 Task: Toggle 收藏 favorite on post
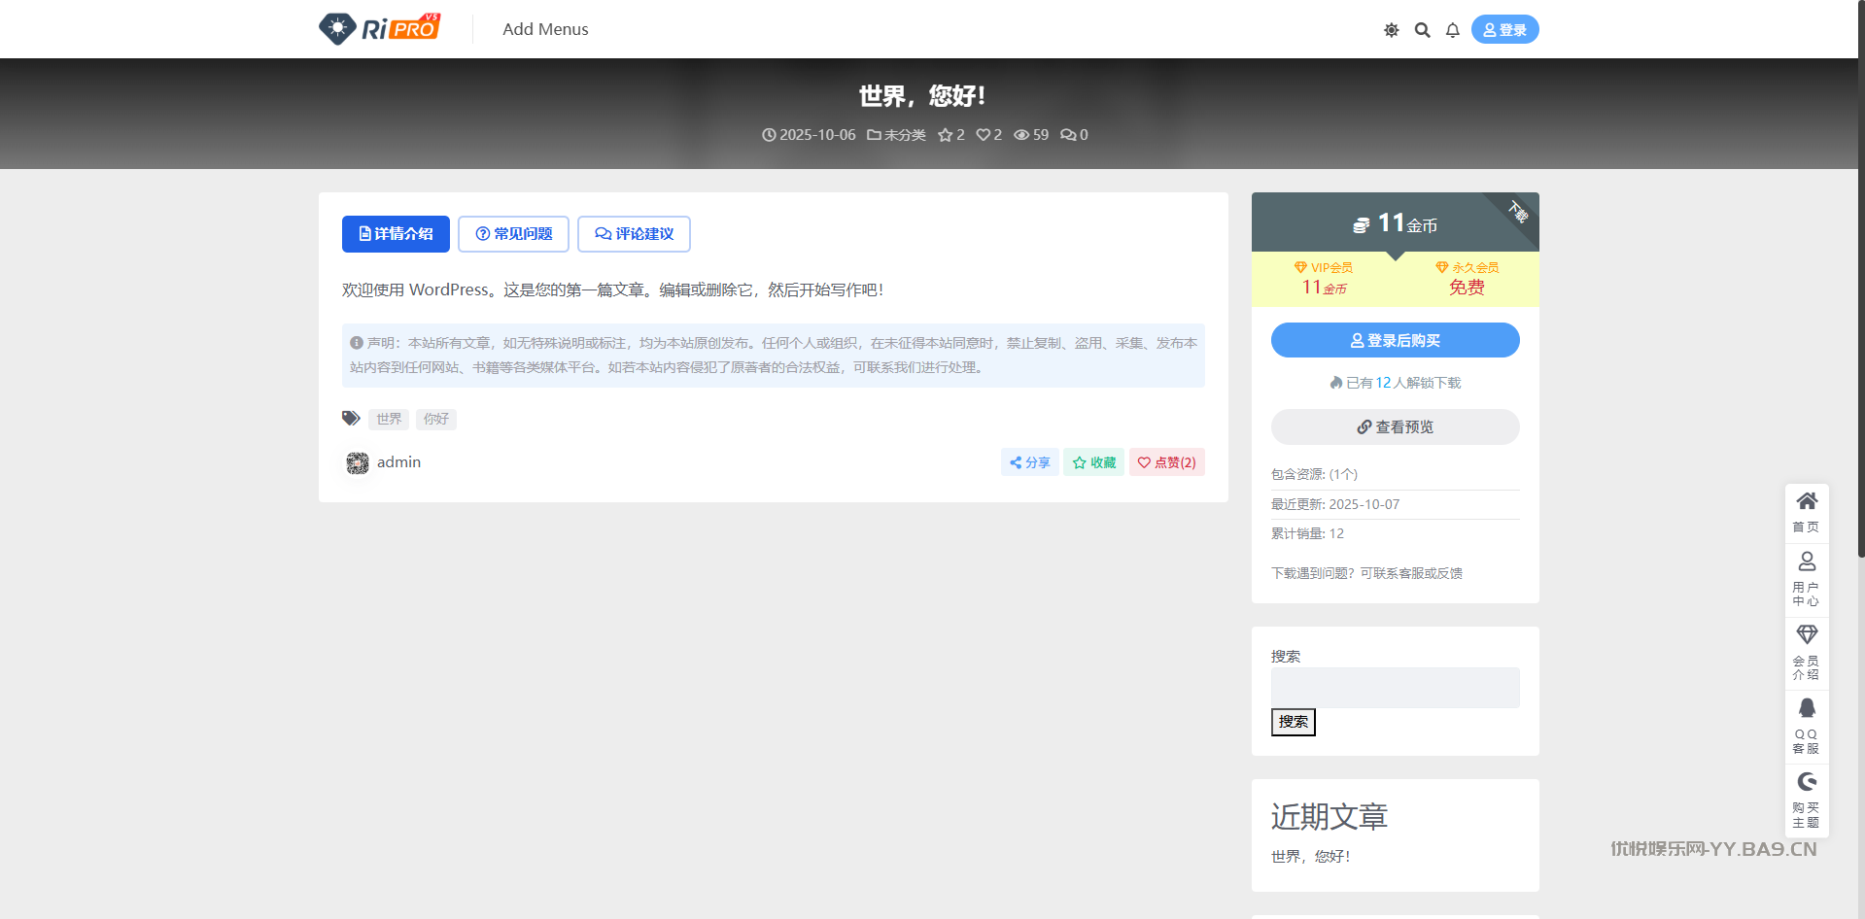pyautogui.click(x=1093, y=462)
